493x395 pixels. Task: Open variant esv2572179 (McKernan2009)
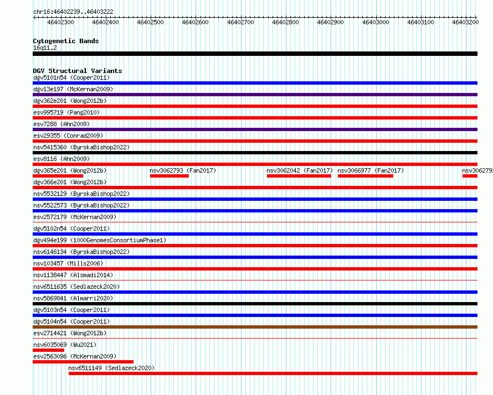pyautogui.click(x=75, y=217)
